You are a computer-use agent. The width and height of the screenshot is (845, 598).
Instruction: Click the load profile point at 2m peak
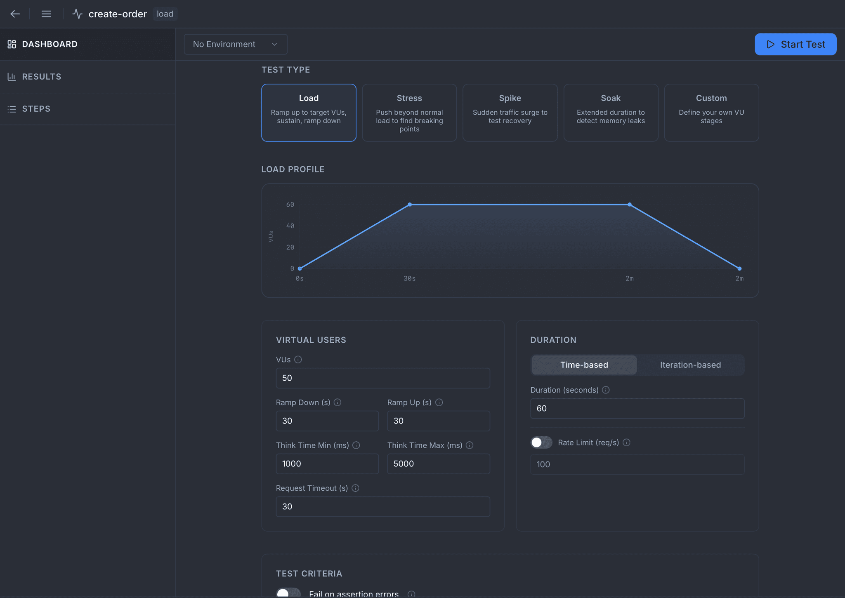pyautogui.click(x=630, y=205)
